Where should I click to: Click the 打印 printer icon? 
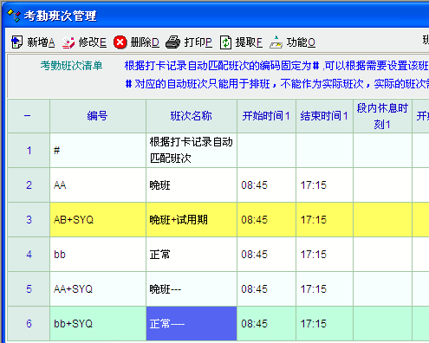[172, 42]
